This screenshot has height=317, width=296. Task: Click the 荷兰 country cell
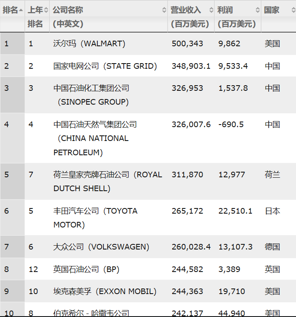pyautogui.click(x=272, y=175)
